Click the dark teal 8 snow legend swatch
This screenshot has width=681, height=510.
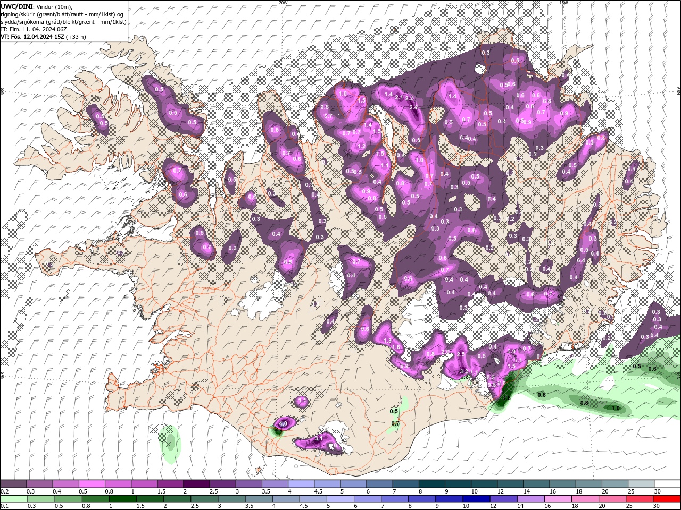point(432,484)
